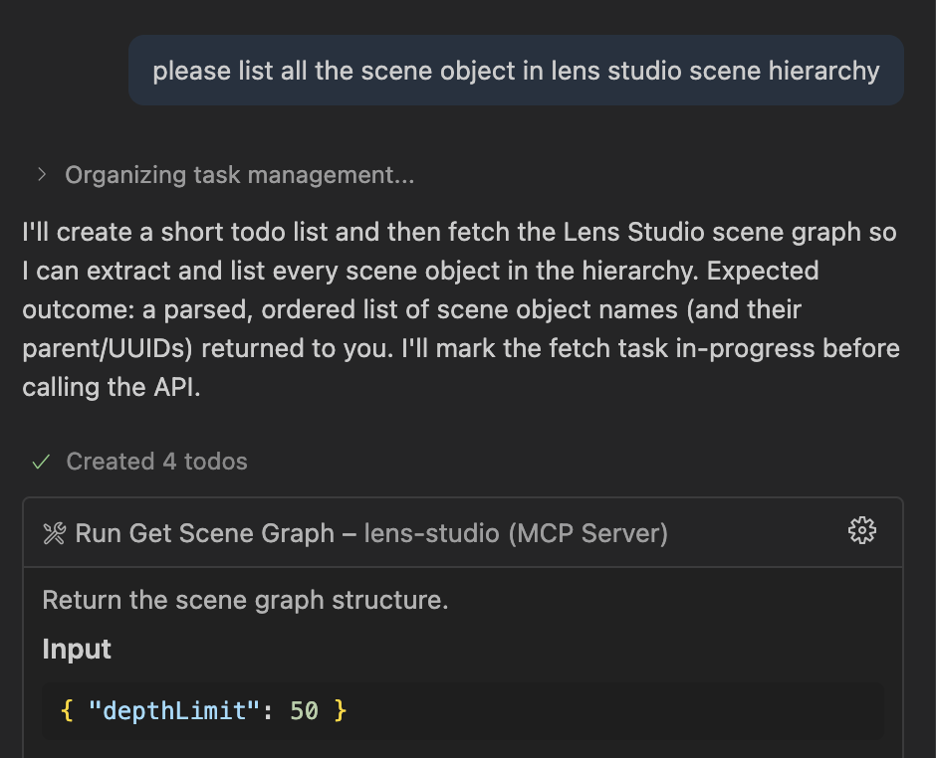Image resolution: width=936 pixels, height=758 pixels.
Task: Click the wrench tools icon beside Run Get Scene Graph
Action: click(55, 533)
